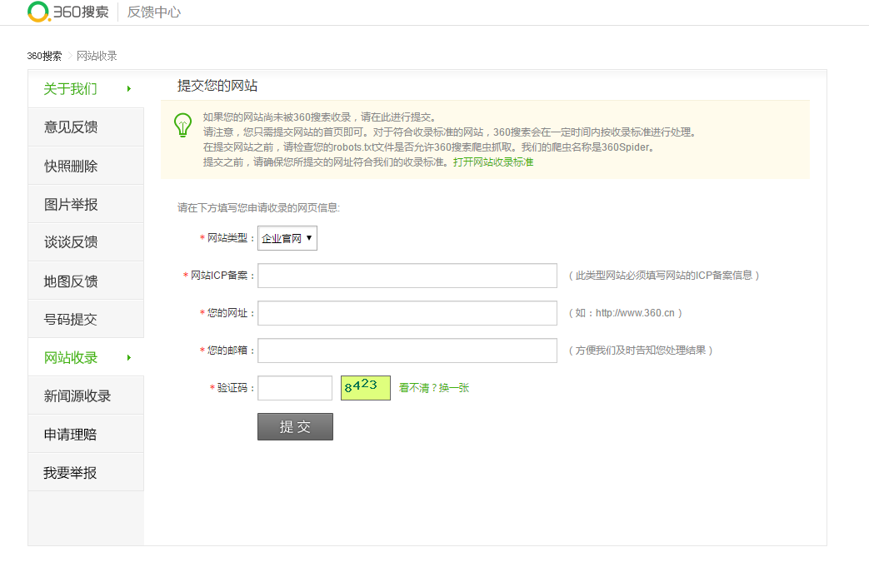Open the 打开网站收录标准 link
Image resolution: width=869 pixels, height=567 pixels.
point(493,162)
